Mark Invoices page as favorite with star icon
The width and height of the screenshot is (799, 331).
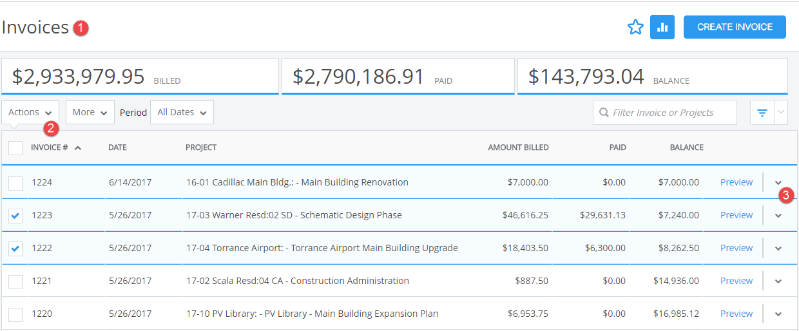[635, 27]
